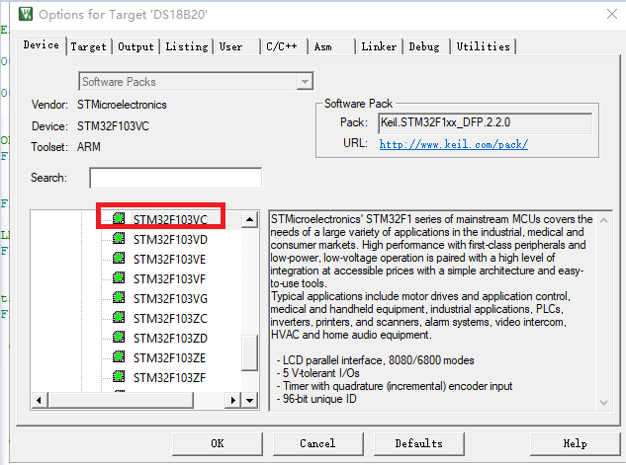The width and height of the screenshot is (626, 465).
Task: Select STM32F103ZE in device tree
Action: point(169,357)
